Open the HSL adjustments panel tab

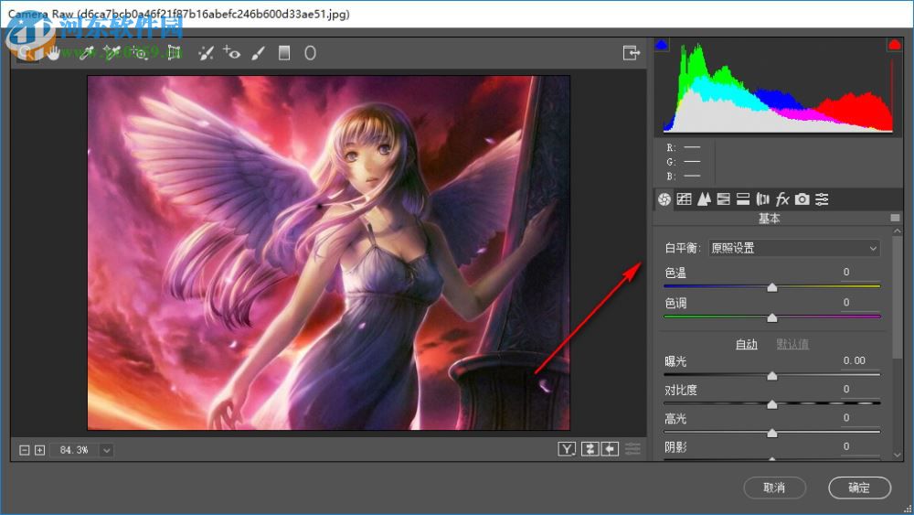click(723, 199)
